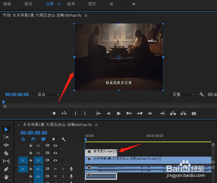
Task: Click Mark Out button
Action: coord(85,114)
